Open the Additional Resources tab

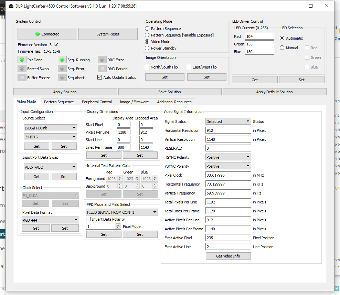click(x=174, y=102)
